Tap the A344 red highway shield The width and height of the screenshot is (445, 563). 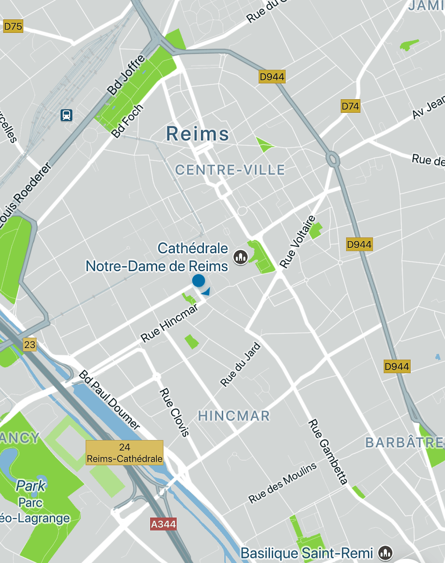coord(163,524)
